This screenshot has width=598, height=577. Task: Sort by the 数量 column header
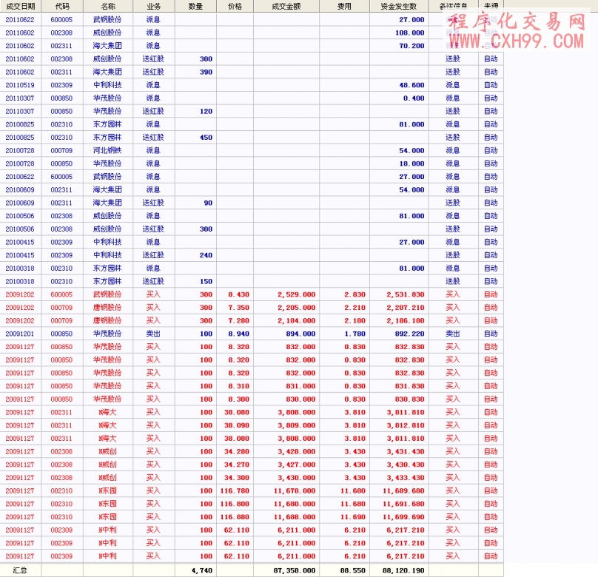195,6
